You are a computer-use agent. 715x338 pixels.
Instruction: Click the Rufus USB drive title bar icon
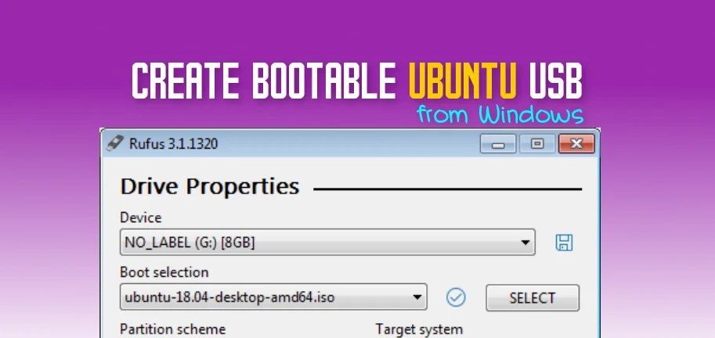click(115, 143)
